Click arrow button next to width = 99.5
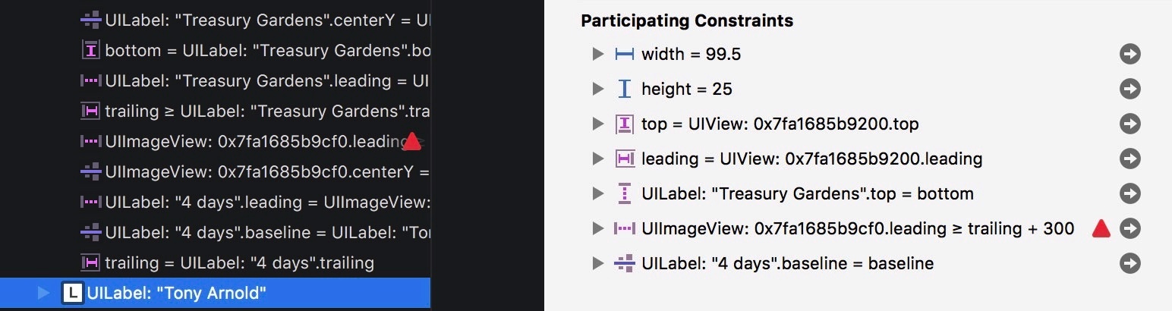Viewport: 1172px width, 311px height. click(1130, 54)
